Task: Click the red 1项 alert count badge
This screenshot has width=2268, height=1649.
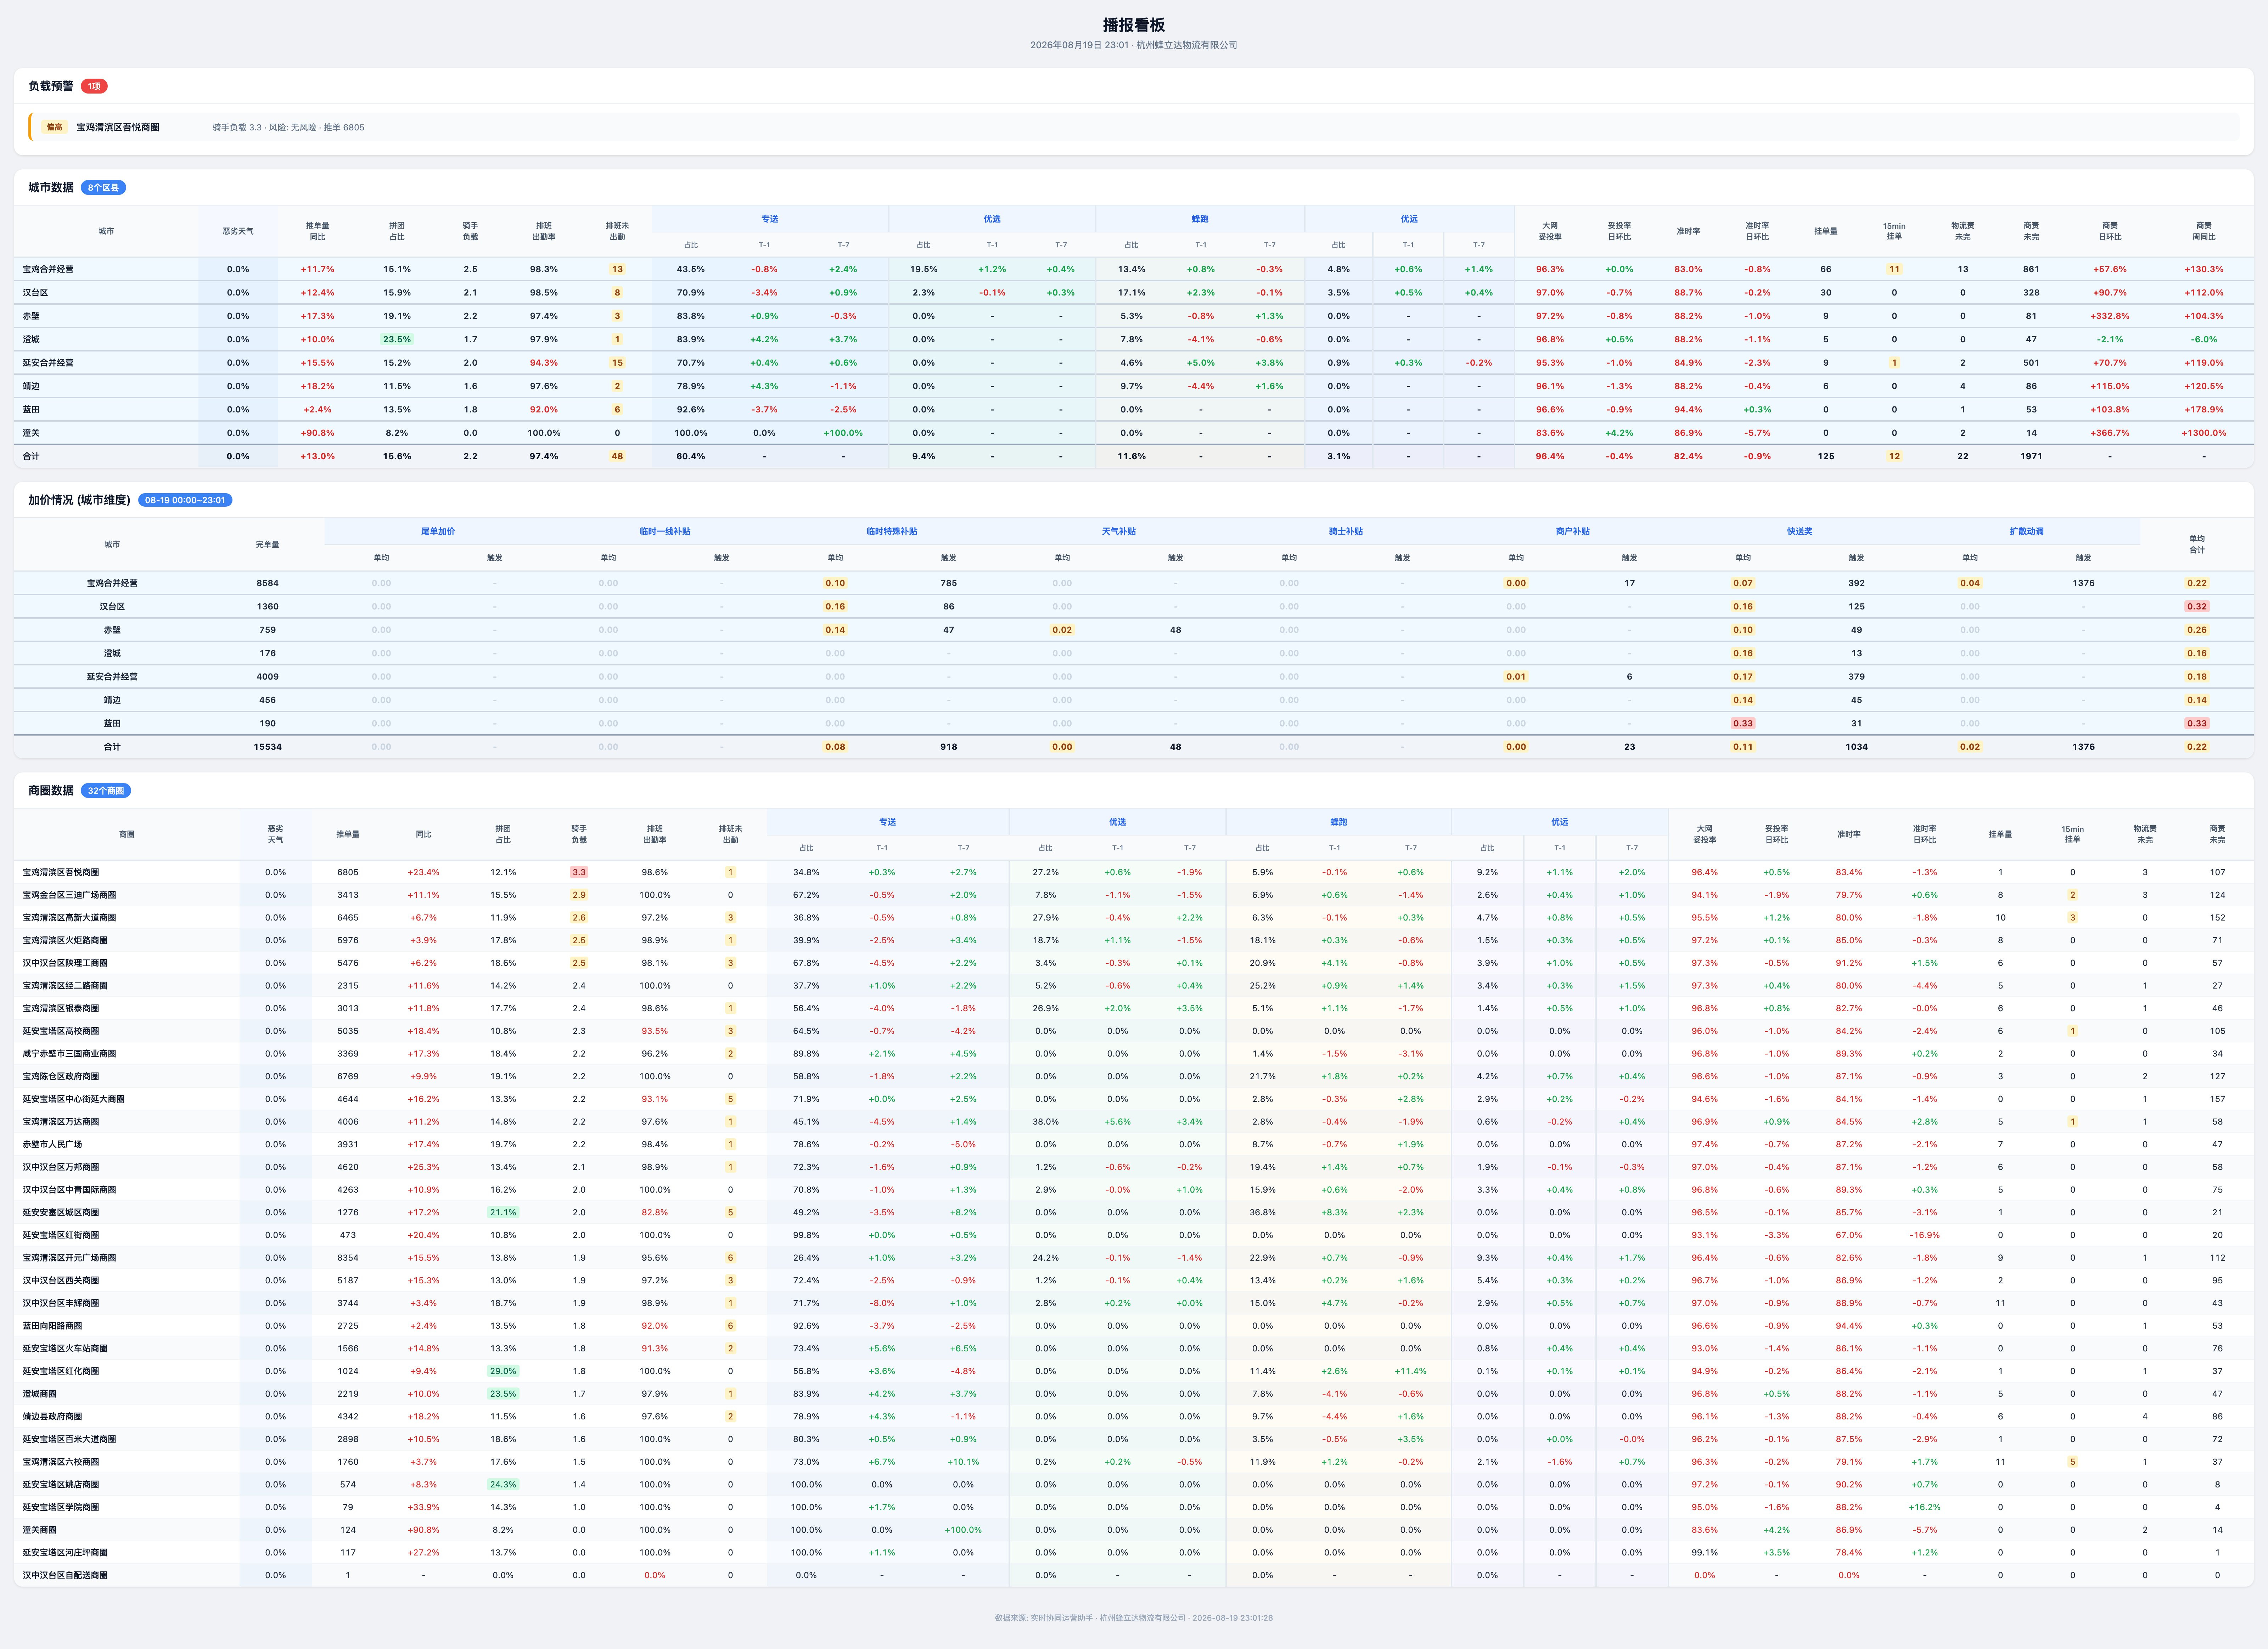Action: click(x=94, y=86)
